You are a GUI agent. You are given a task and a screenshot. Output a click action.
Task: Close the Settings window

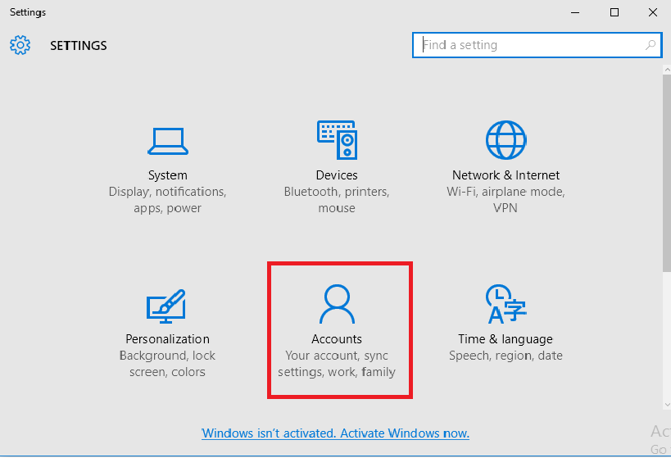coord(653,12)
